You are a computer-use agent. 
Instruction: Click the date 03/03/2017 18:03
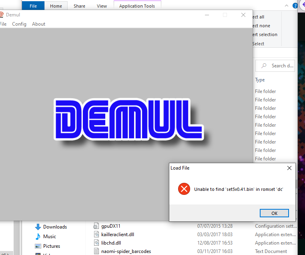215,234
